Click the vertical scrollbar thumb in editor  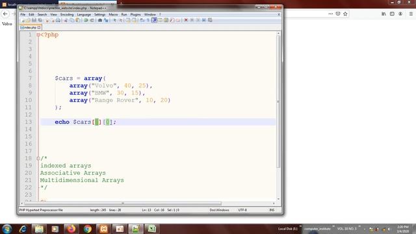[278, 101]
